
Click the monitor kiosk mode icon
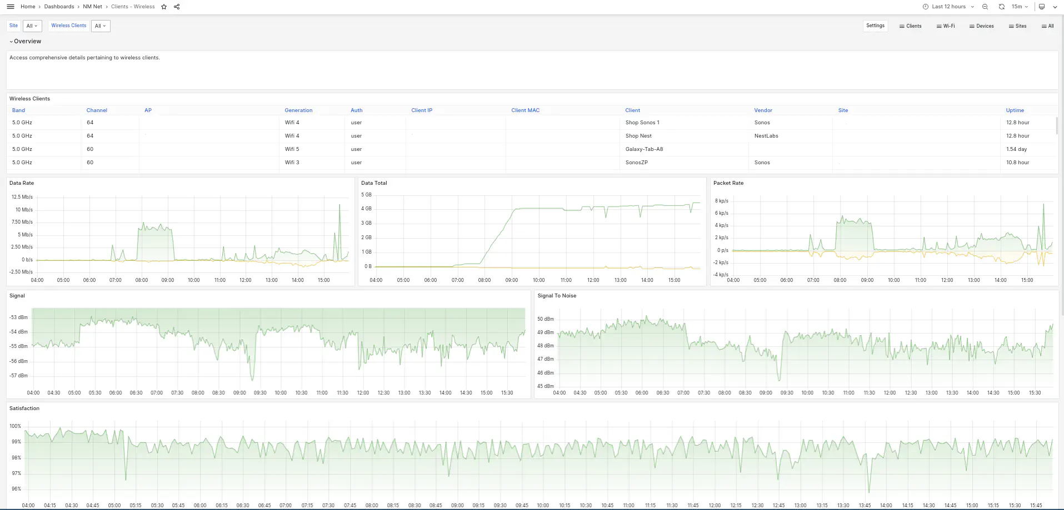(1042, 7)
